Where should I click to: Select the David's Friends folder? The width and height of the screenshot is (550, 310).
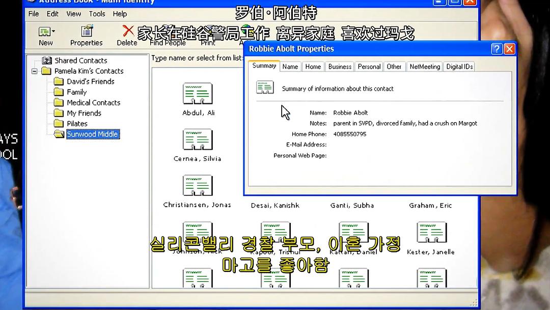click(x=90, y=81)
